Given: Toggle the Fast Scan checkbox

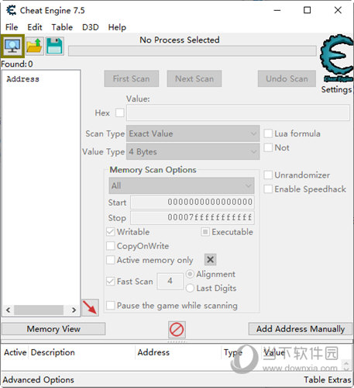Looking at the screenshot, I should pos(110,281).
